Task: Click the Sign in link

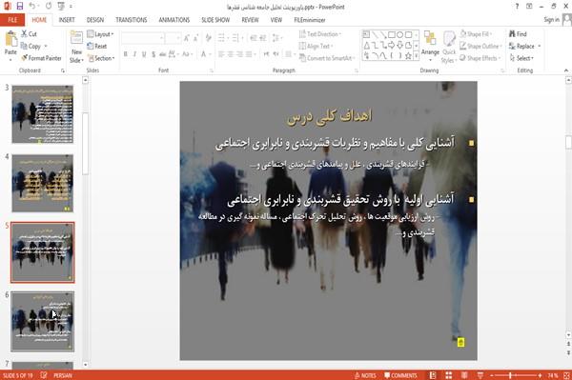Action: 551,20
